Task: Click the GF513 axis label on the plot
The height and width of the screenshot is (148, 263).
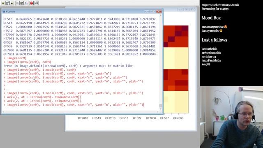Action: coord(124,118)
